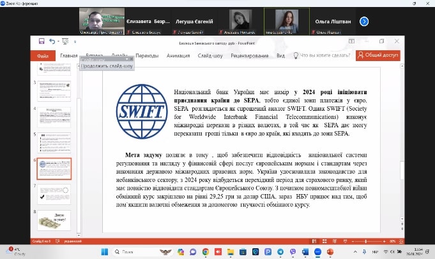Click zoom out minus button
The width and height of the screenshot is (435, 259).
point(353,241)
